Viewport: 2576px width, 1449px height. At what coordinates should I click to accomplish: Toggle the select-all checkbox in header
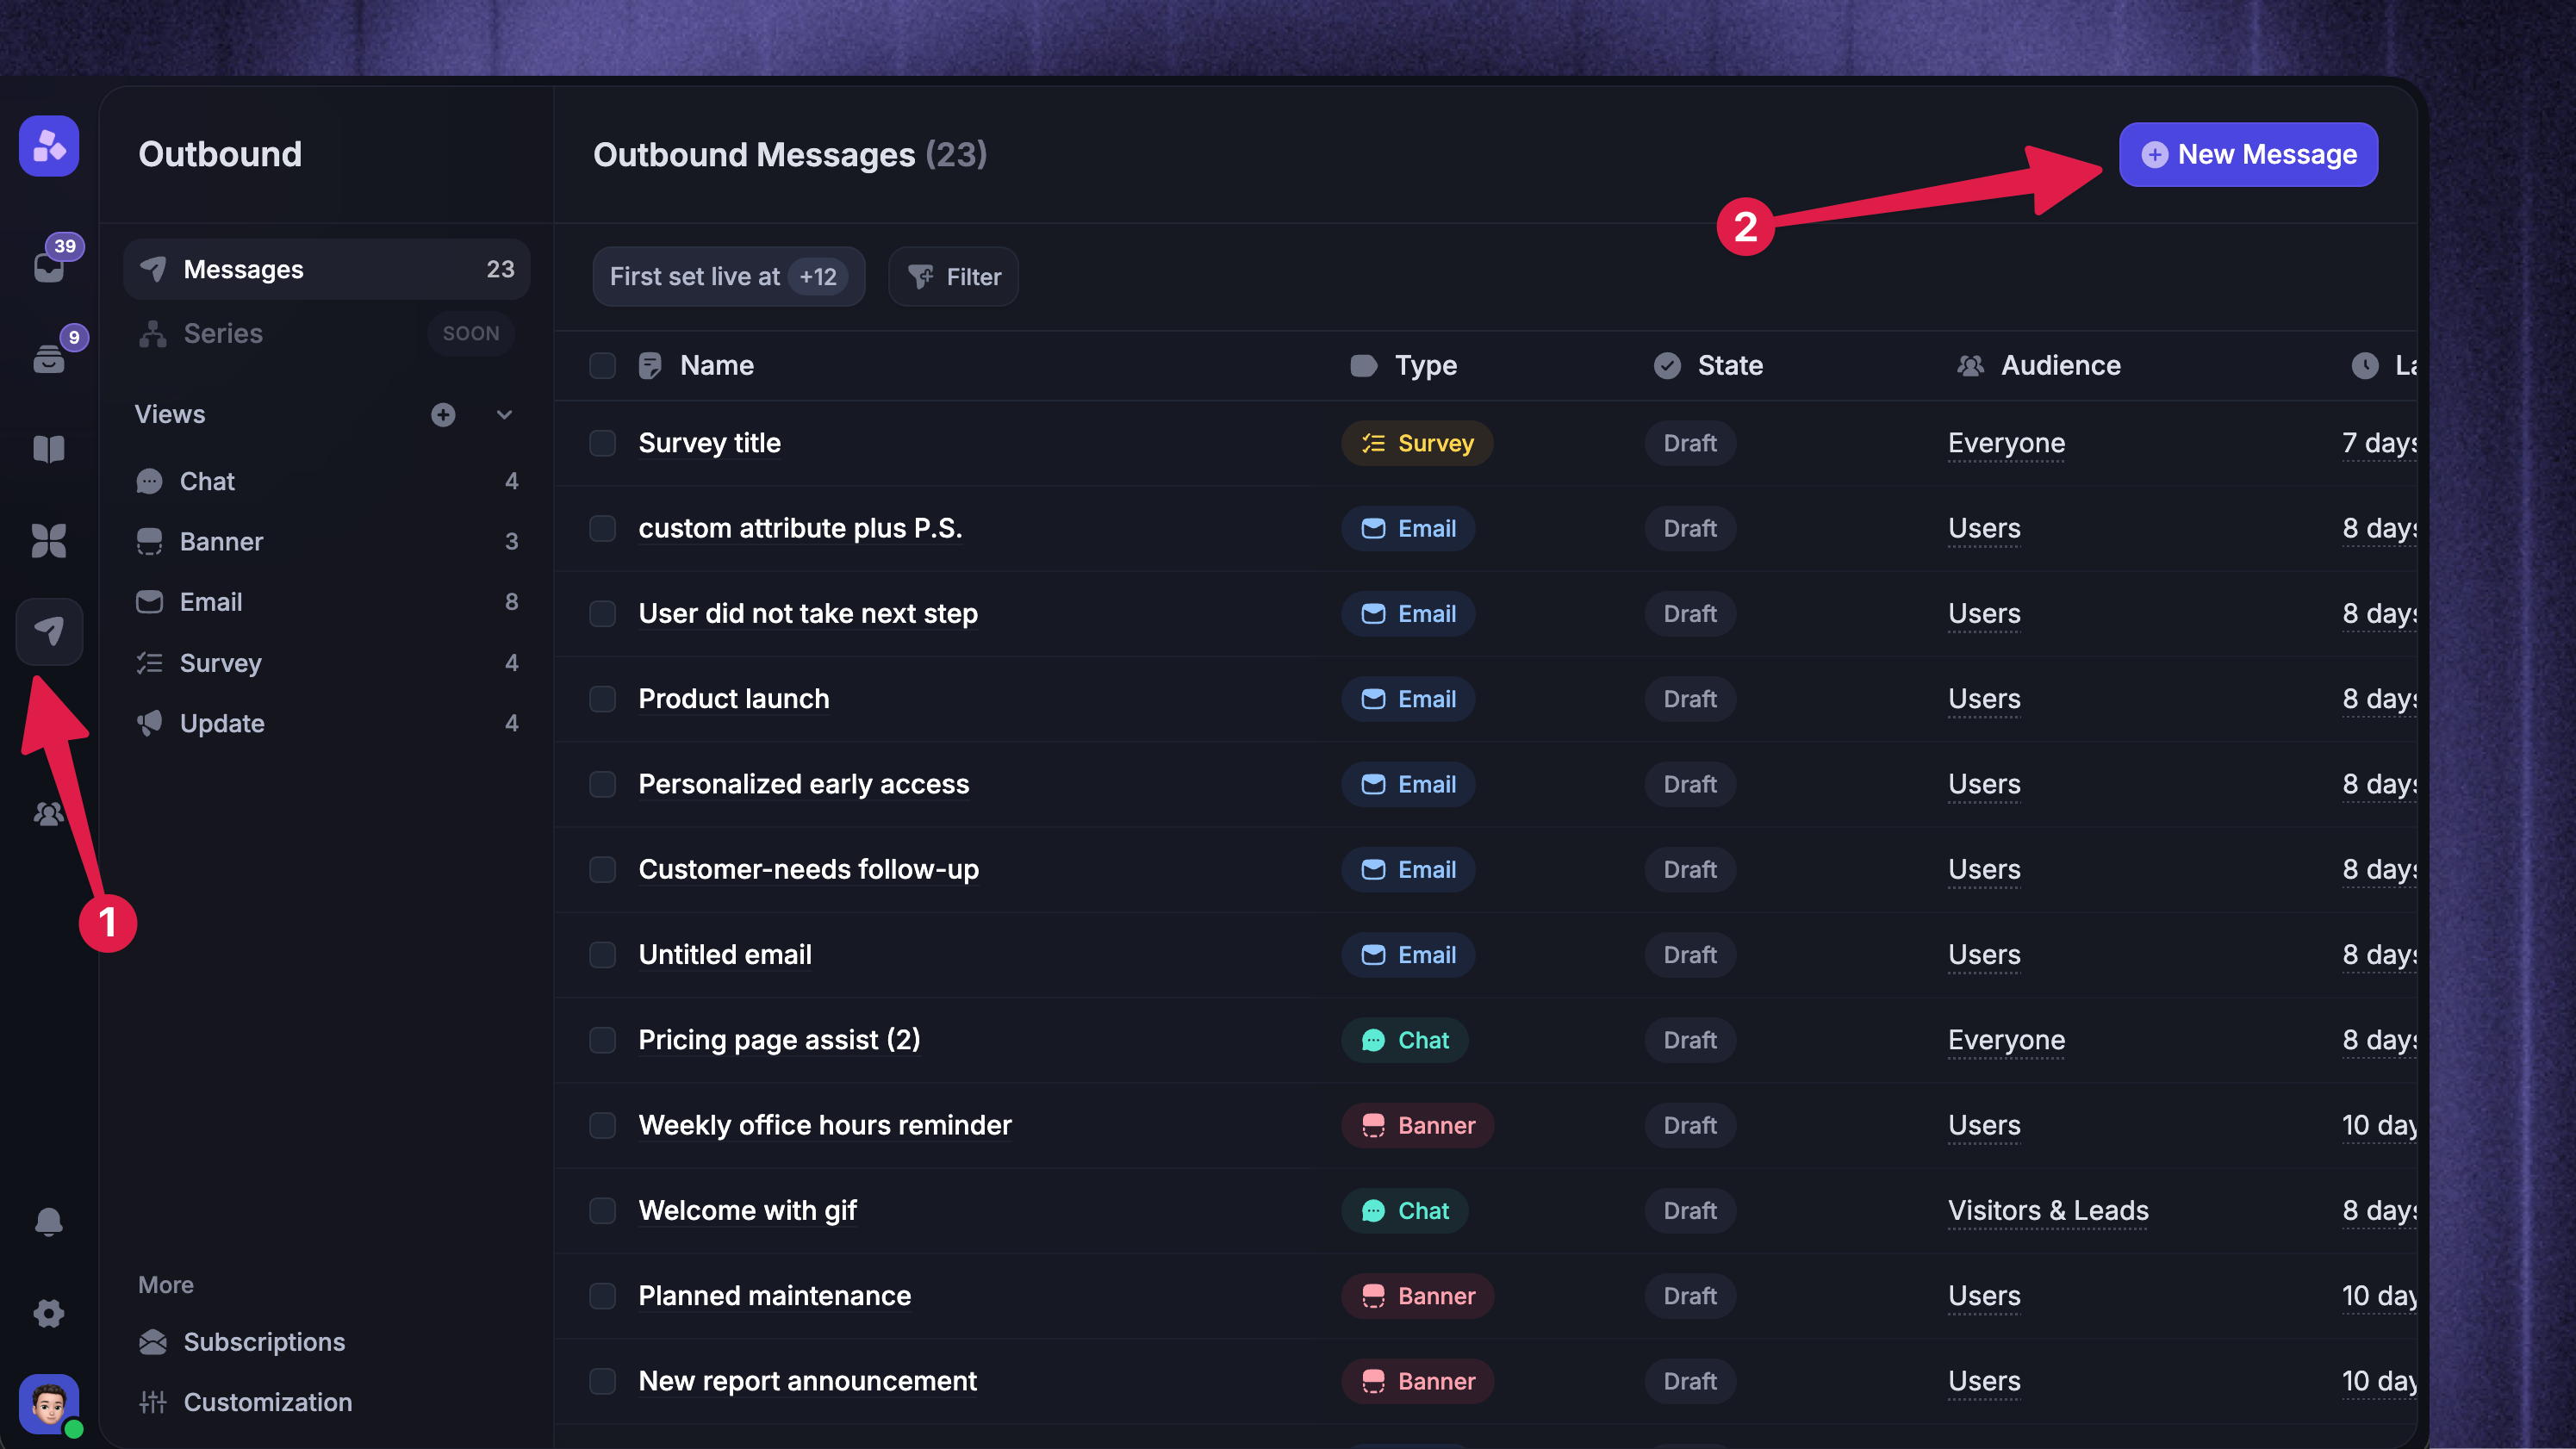(602, 365)
